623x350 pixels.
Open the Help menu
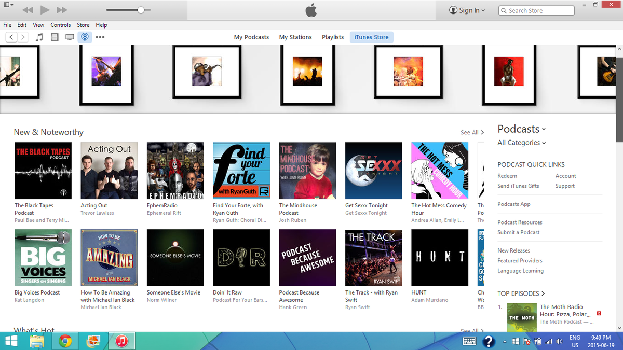point(101,25)
